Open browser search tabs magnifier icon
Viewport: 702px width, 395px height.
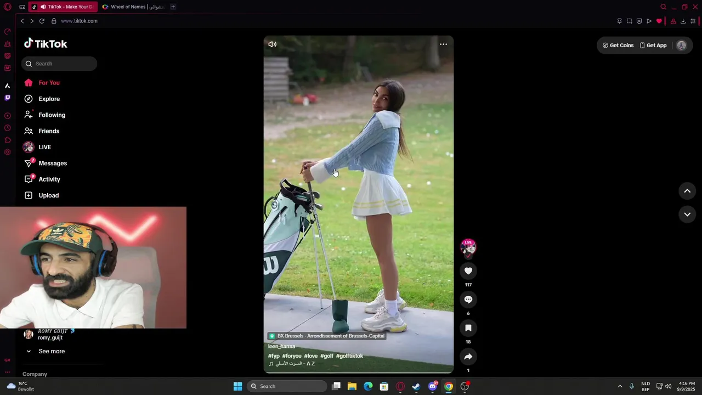(x=663, y=7)
